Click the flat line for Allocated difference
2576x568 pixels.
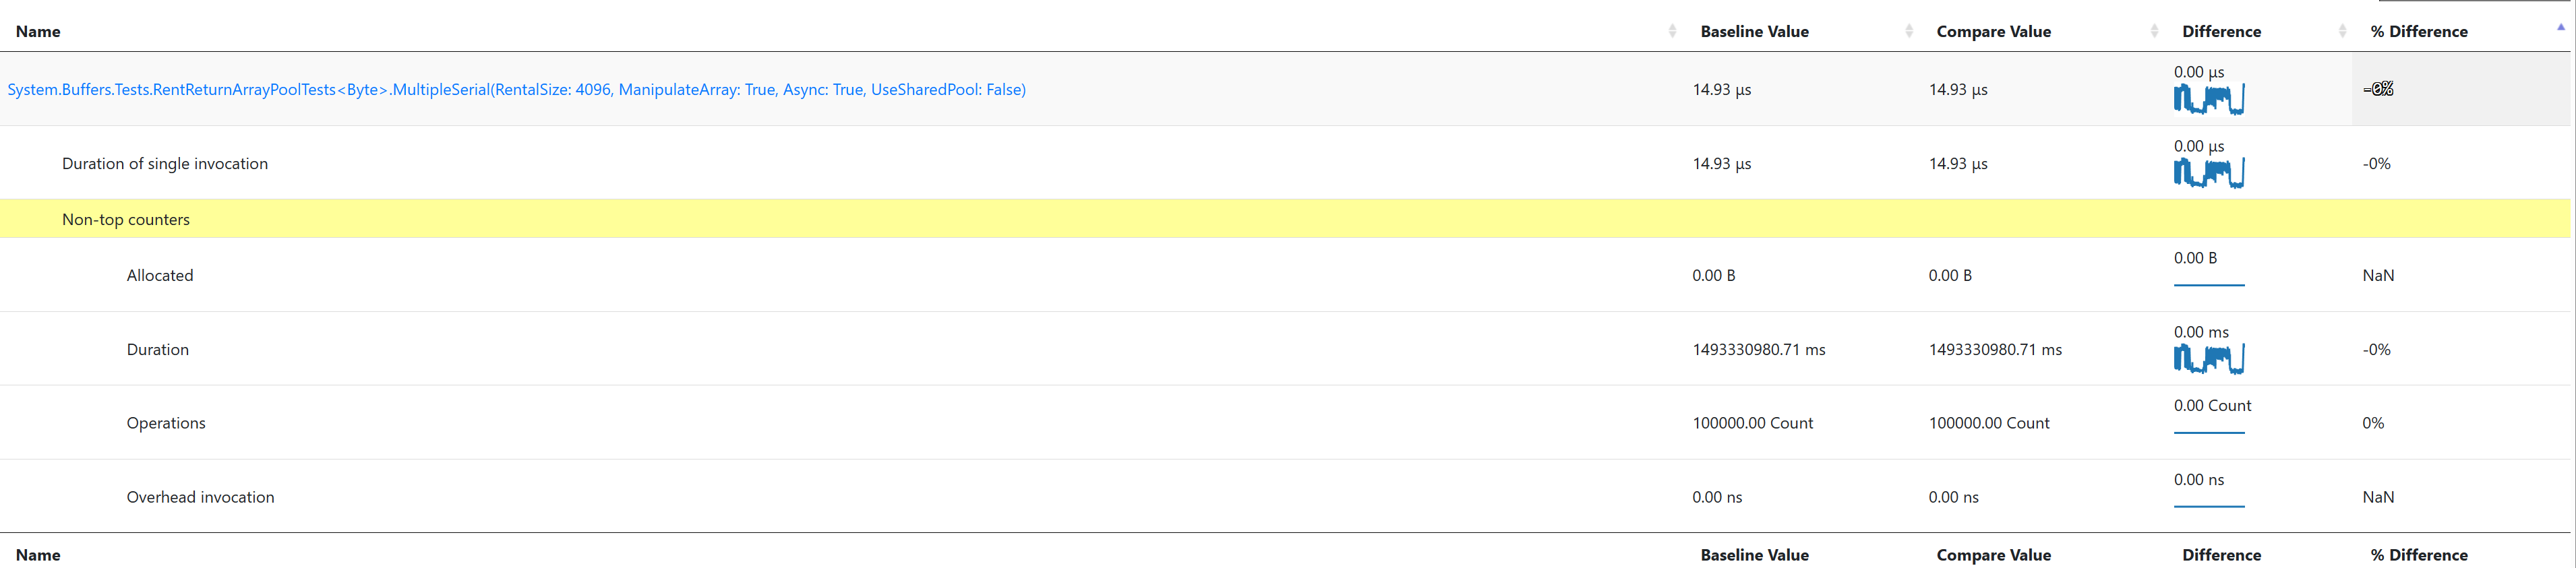2209,285
